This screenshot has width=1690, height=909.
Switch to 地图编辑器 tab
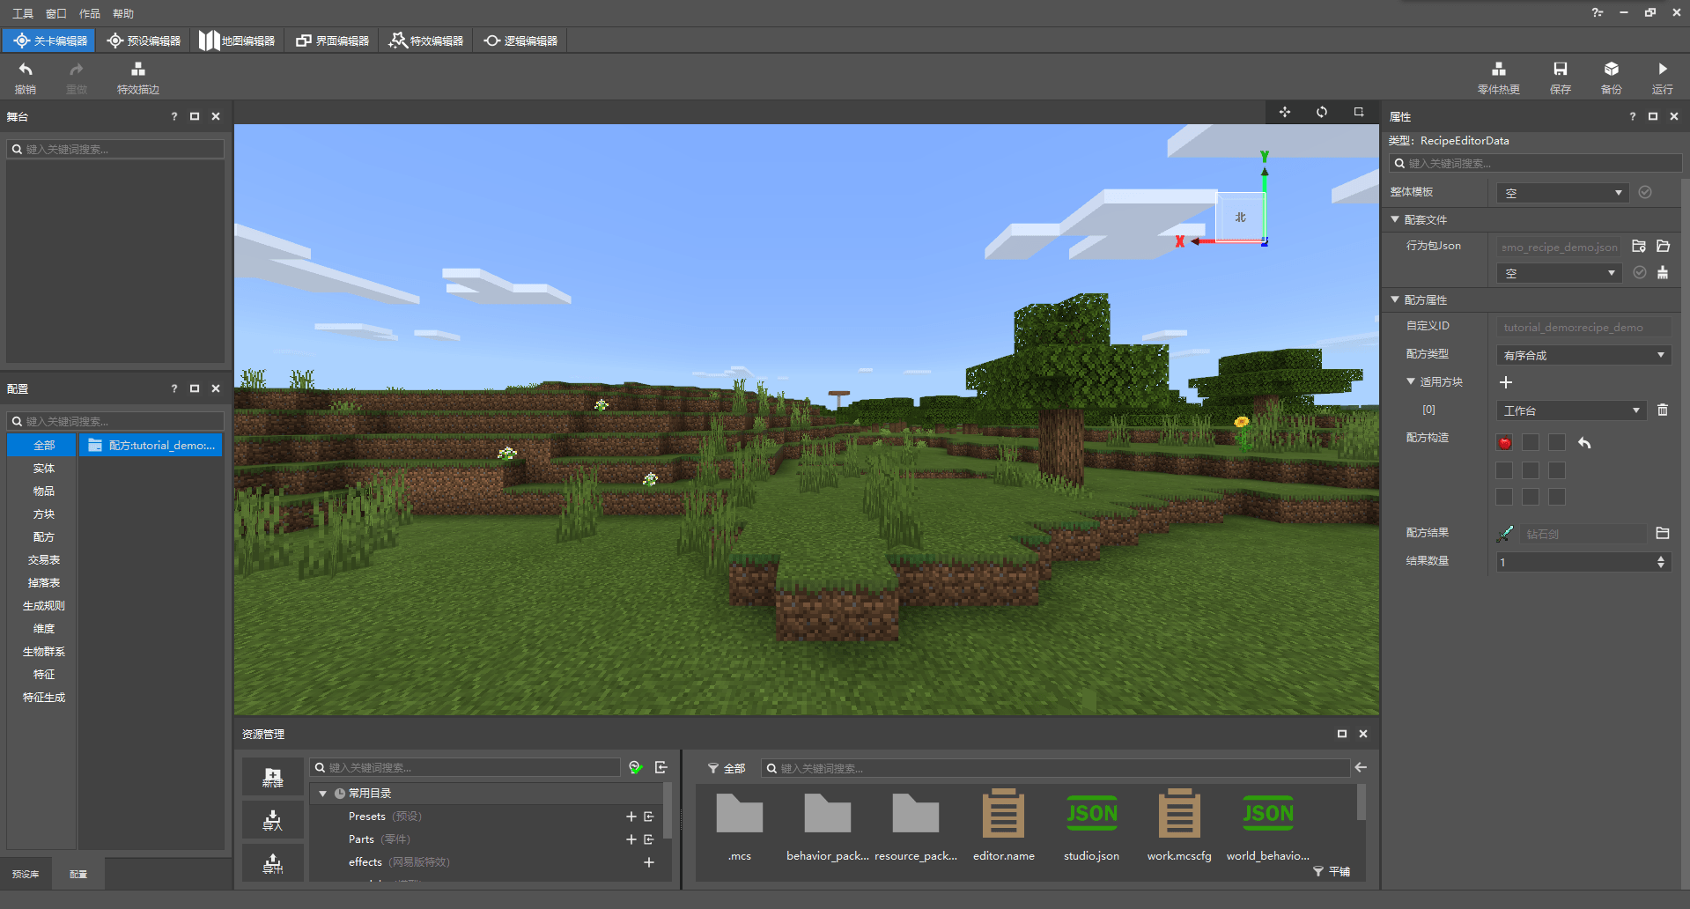pyautogui.click(x=237, y=41)
